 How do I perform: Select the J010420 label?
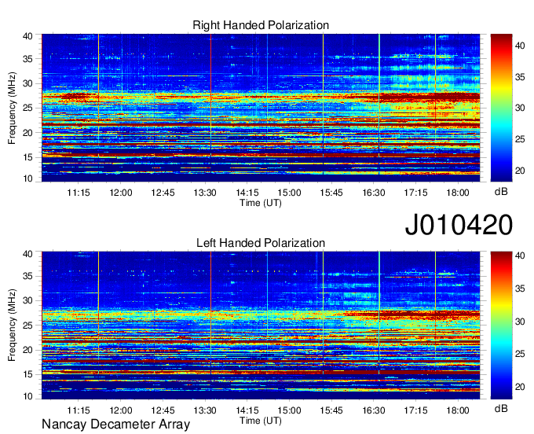coord(459,225)
